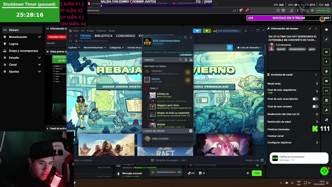The image size is (332, 187).
Task: Open the Stream section in Kick sidebar
Action: click(22, 30)
